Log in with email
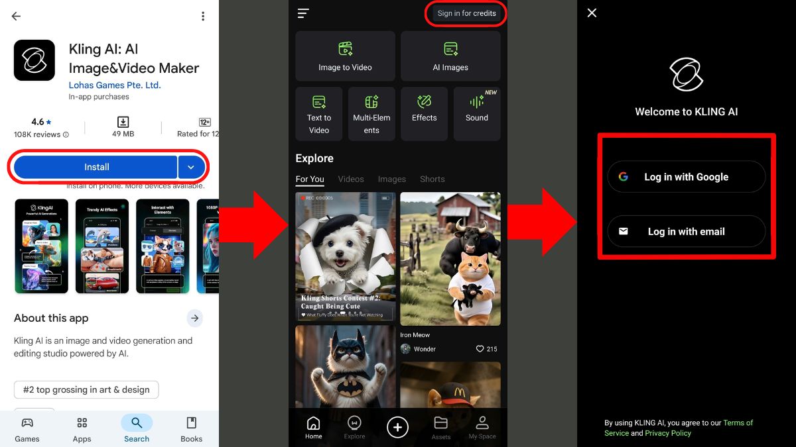Screen dimensions: 796x447 click(x=687, y=231)
